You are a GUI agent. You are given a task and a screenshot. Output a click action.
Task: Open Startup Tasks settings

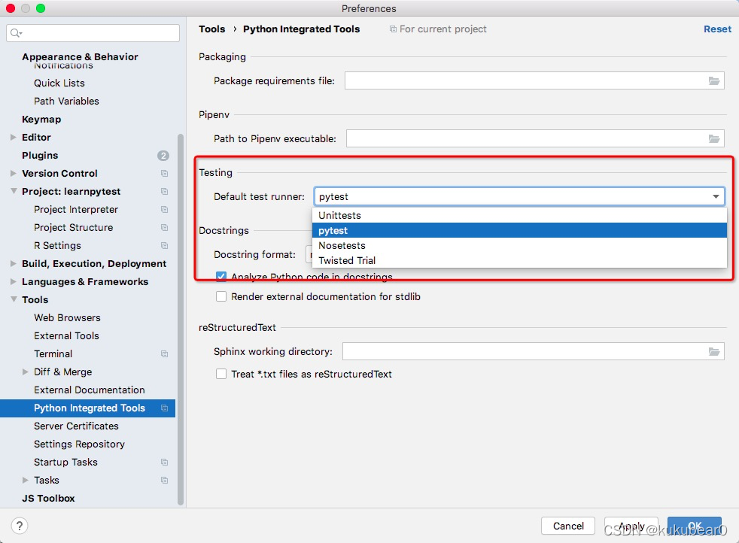(65, 462)
